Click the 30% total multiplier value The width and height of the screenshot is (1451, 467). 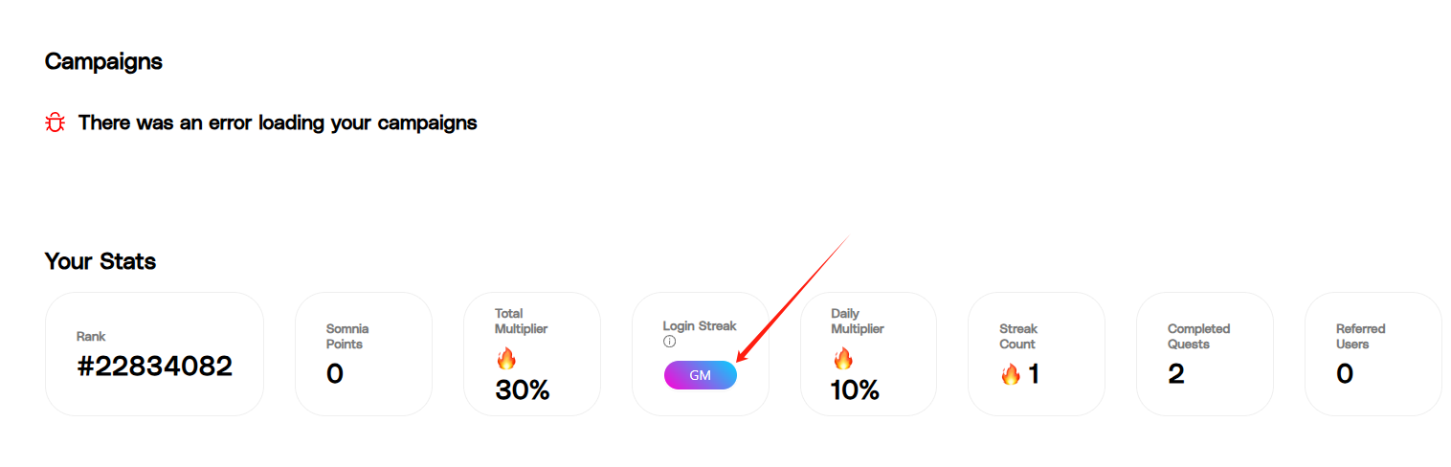523,390
